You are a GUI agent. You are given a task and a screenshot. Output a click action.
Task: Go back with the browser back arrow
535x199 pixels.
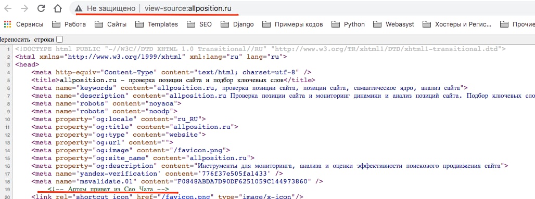tap(8, 8)
